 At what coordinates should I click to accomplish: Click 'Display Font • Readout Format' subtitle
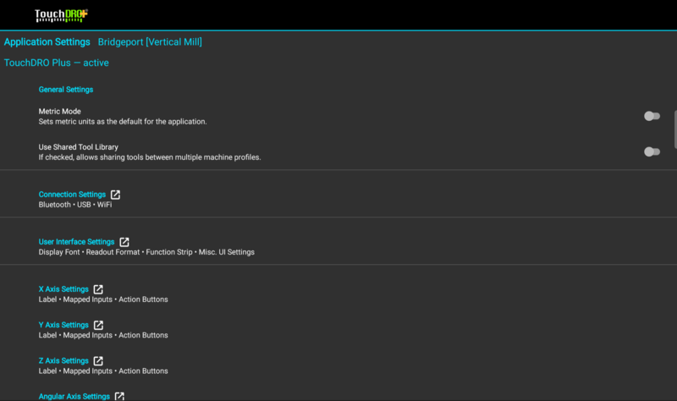coord(146,252)
